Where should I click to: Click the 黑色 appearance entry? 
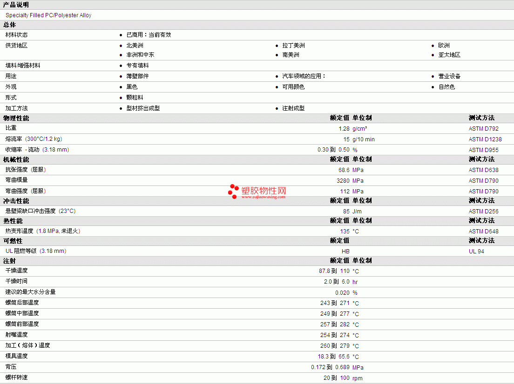pos(132,87)
